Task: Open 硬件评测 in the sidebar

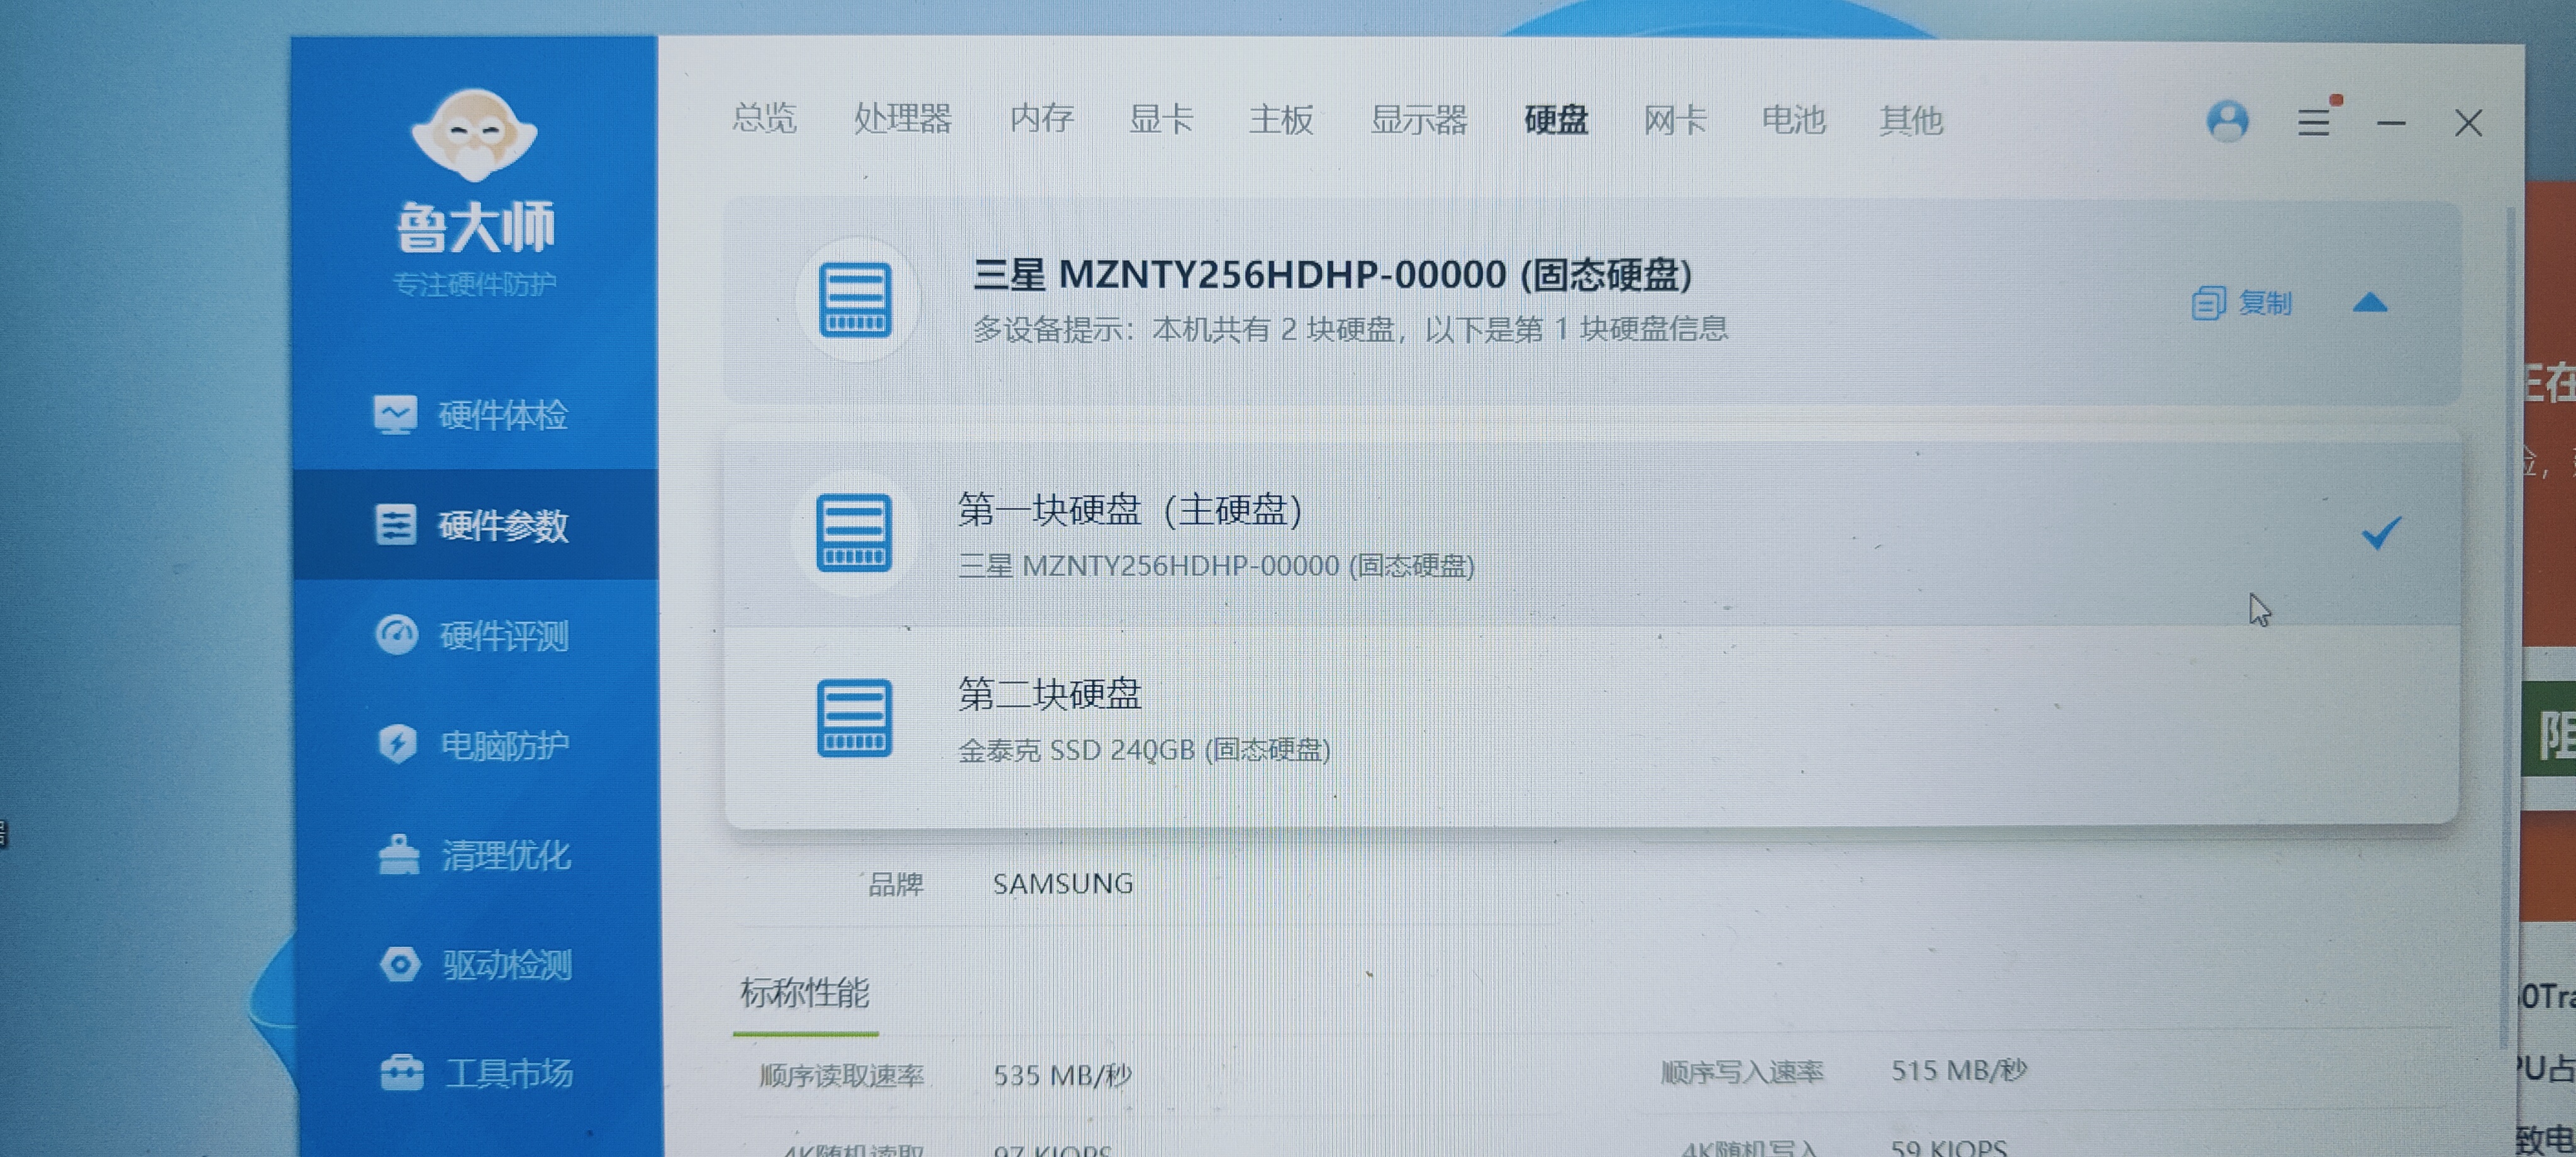Action: [x=475, y=635]
